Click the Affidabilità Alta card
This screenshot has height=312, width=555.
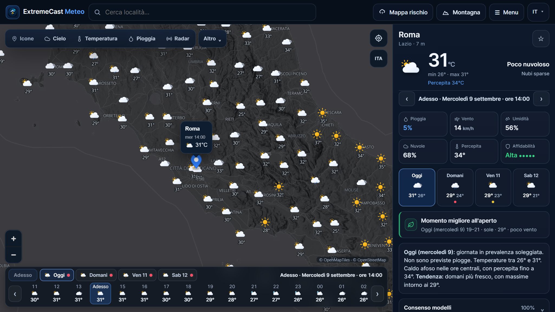(525, 151)
